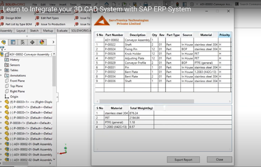
Task: Expand the Annotations folder node
Action: coord(1,75)
